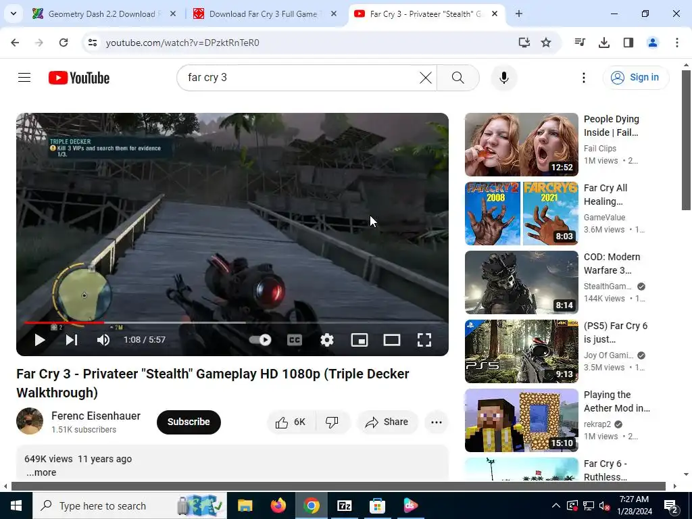Open Windows Start menu
692x519 pixels.
pyautogui.click(x=16, y=505)
